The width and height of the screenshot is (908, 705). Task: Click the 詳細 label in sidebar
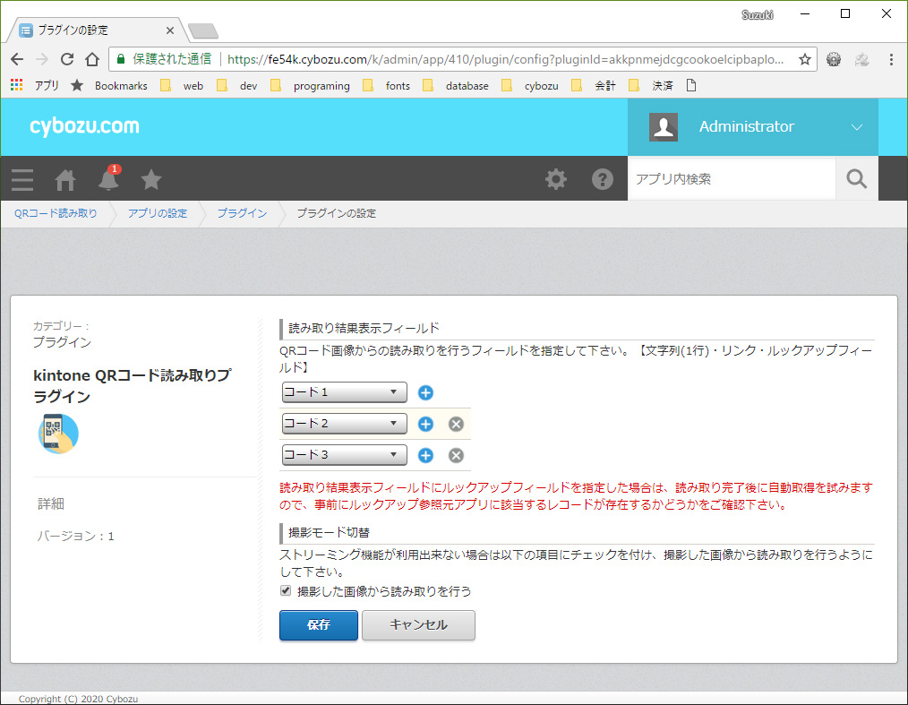coord(51,503)
